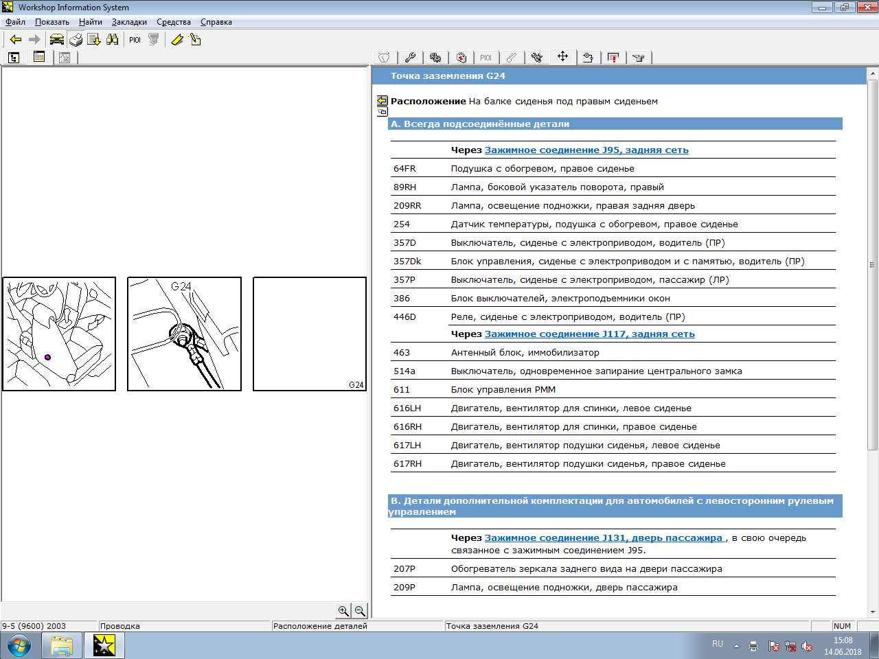Open vehicle selection with the car icon
This screenshot has width=879, height=659.
click(56, 40)
